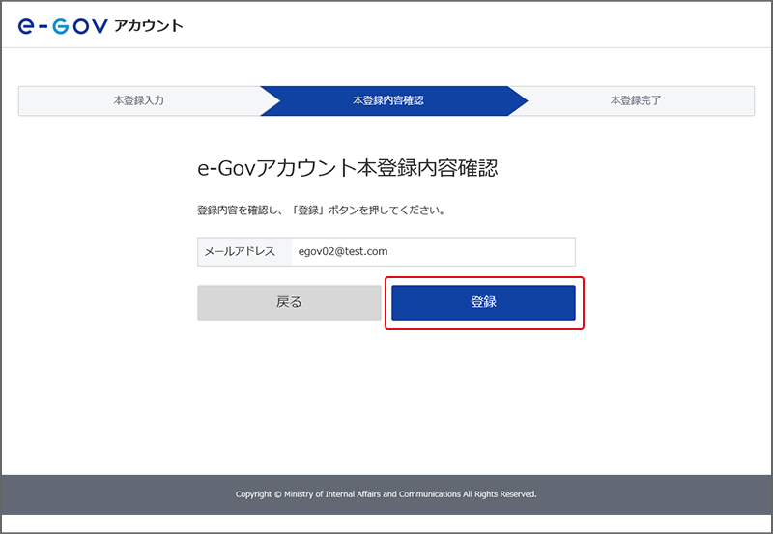Click the メールアドレス label
This screenshot has width=773, height=534.
[240, 251]
